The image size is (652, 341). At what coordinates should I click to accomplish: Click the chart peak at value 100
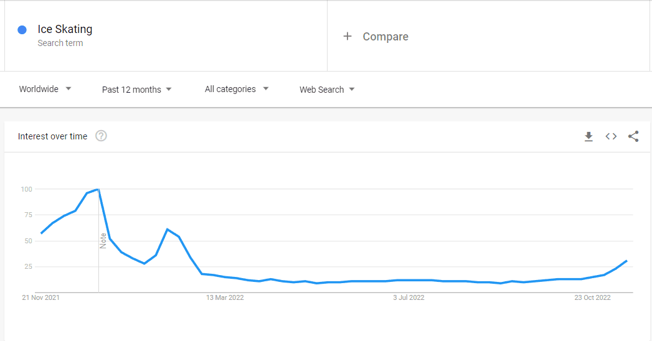[x=98, y=189]
